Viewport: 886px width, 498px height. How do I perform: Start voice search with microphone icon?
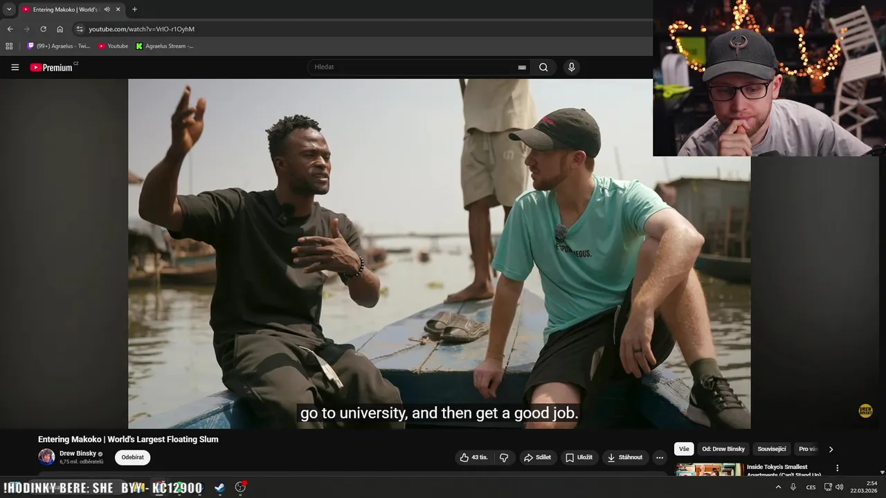click(571, 67)
